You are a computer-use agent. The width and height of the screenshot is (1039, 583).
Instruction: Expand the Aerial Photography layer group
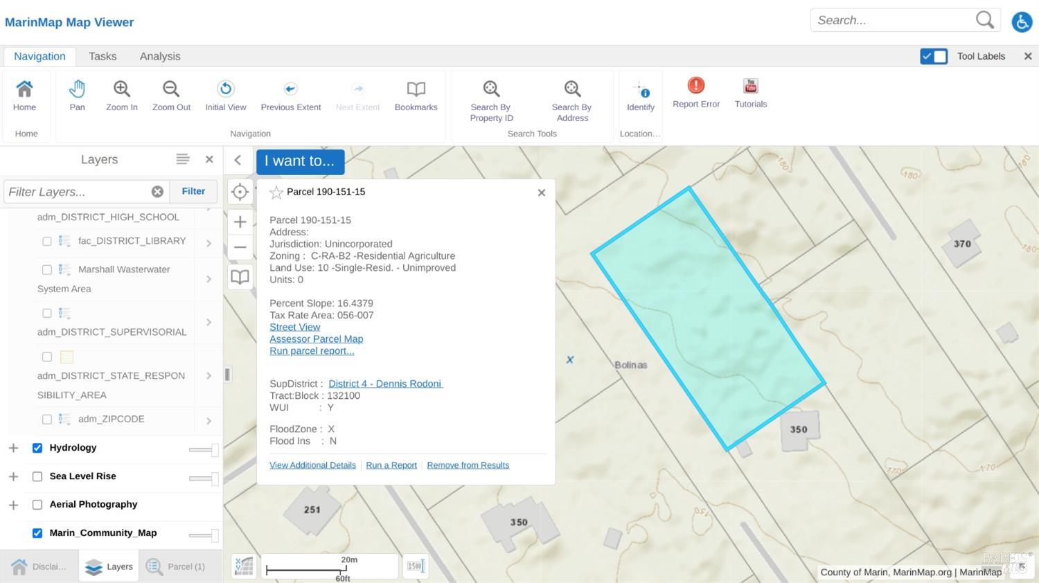(x=13, y=505)
